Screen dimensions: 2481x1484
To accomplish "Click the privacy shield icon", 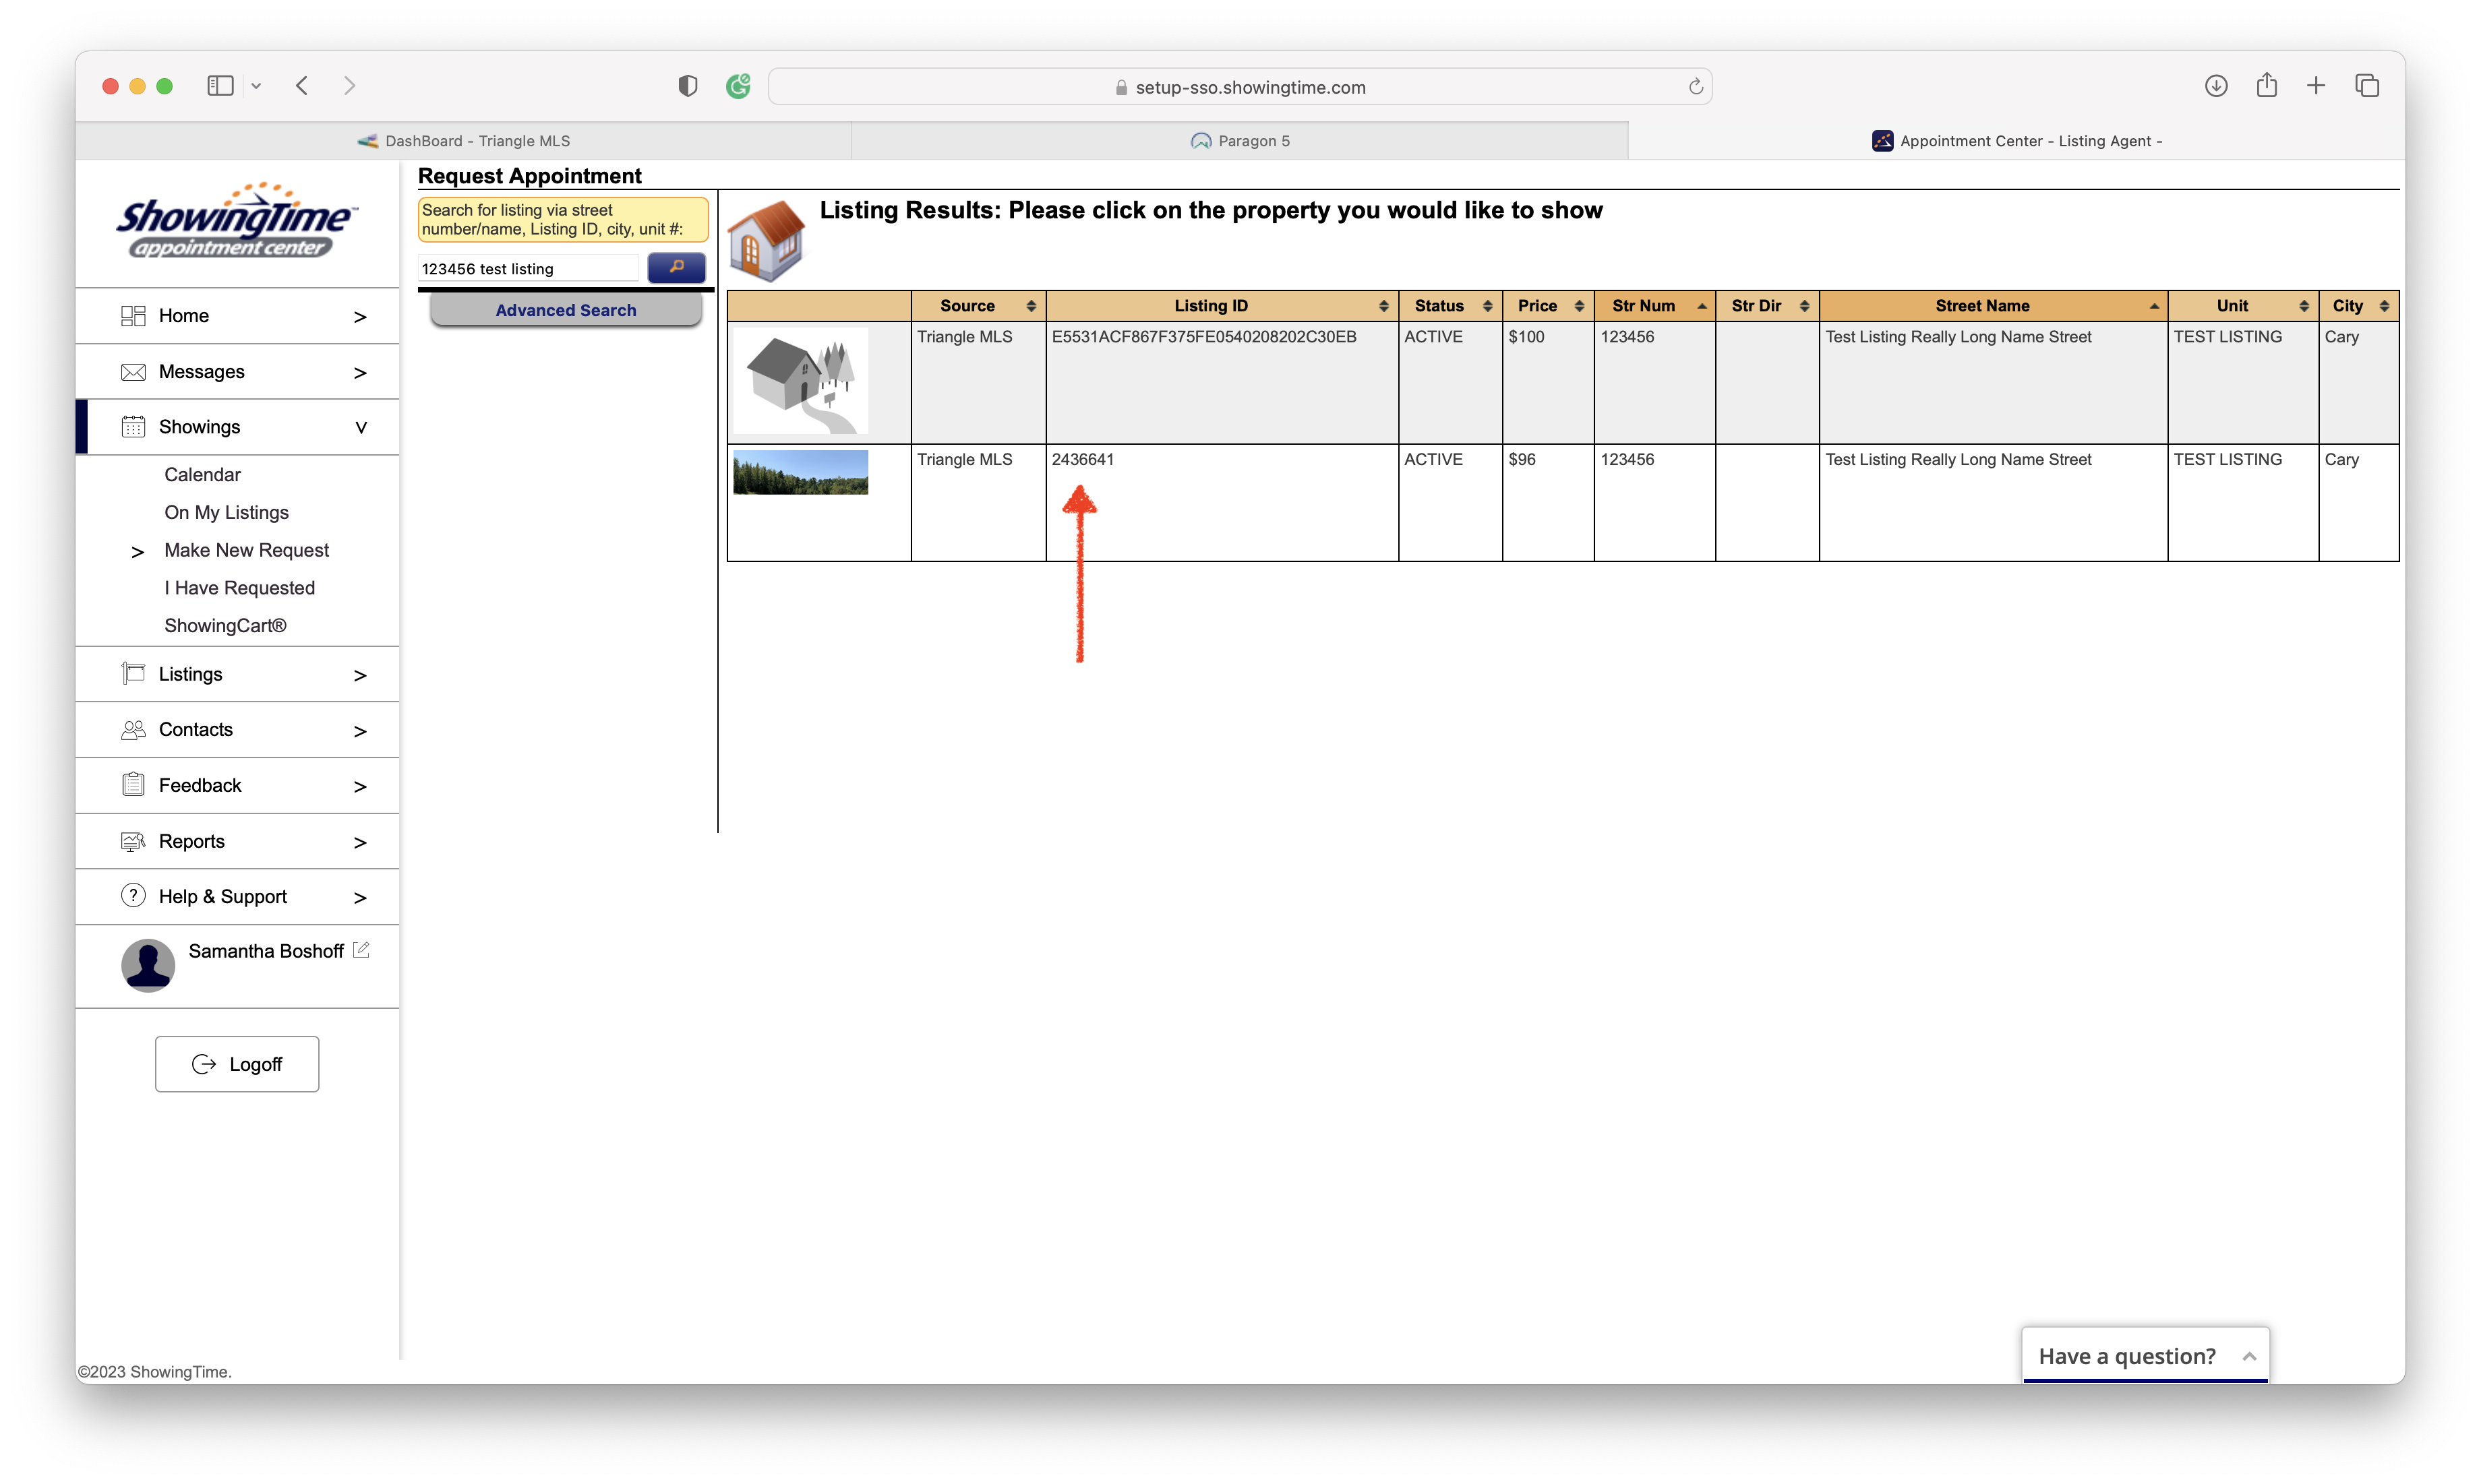I will 687,86.
